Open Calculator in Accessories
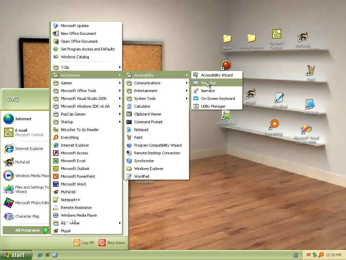 click(x=157, y=106)
